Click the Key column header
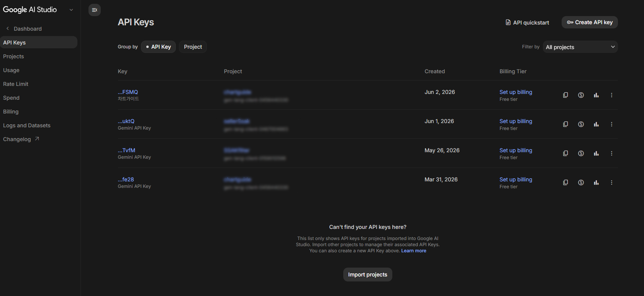 point(123,71)
